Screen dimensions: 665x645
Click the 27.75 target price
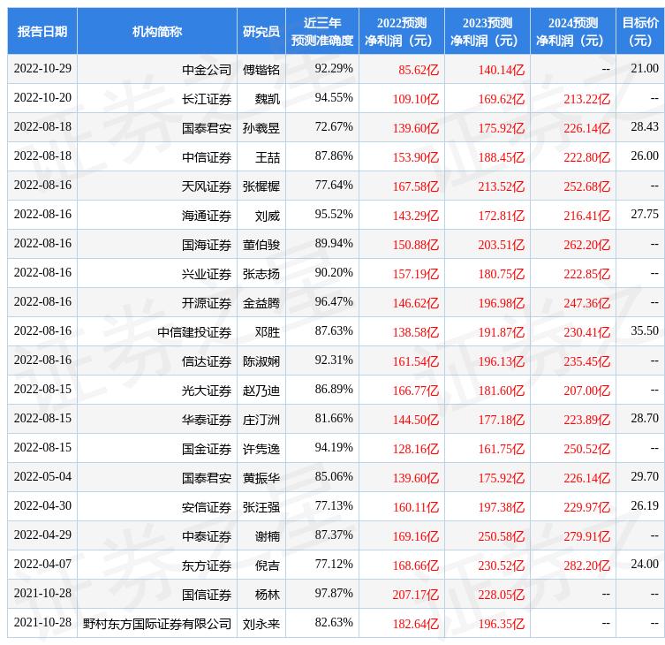coord(645,215)
